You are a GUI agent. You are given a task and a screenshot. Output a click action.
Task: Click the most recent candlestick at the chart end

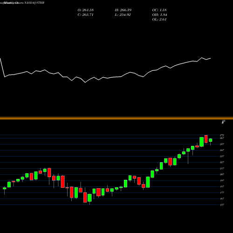[x=211, y=140]
